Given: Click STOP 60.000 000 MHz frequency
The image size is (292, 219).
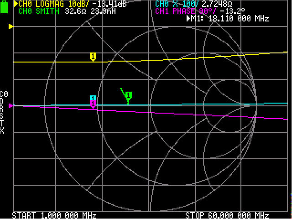Looking at the screenshot, I should [227, 215].
